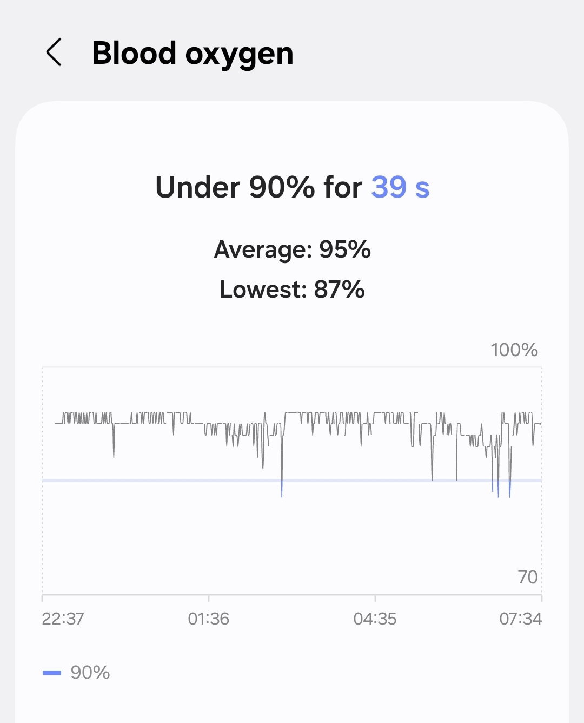The width and height of the screenshot is (584, 723).
Task: Tap the Average: 95% reading
Action: 292,249
